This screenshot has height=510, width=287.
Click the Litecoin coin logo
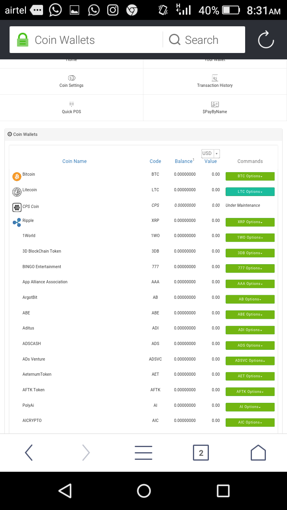pyautogui.click(x=17, y=192)
